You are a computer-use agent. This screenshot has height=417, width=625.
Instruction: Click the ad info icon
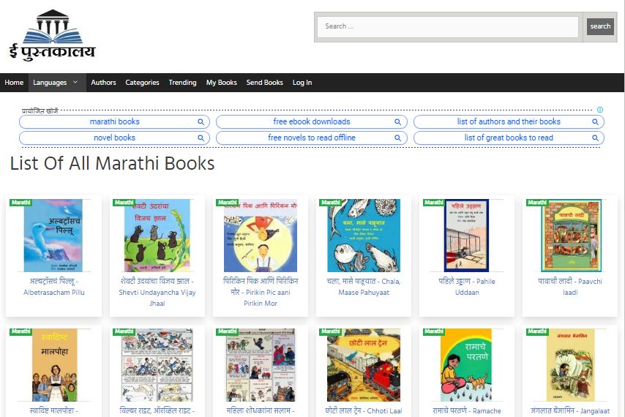point(600,110)
